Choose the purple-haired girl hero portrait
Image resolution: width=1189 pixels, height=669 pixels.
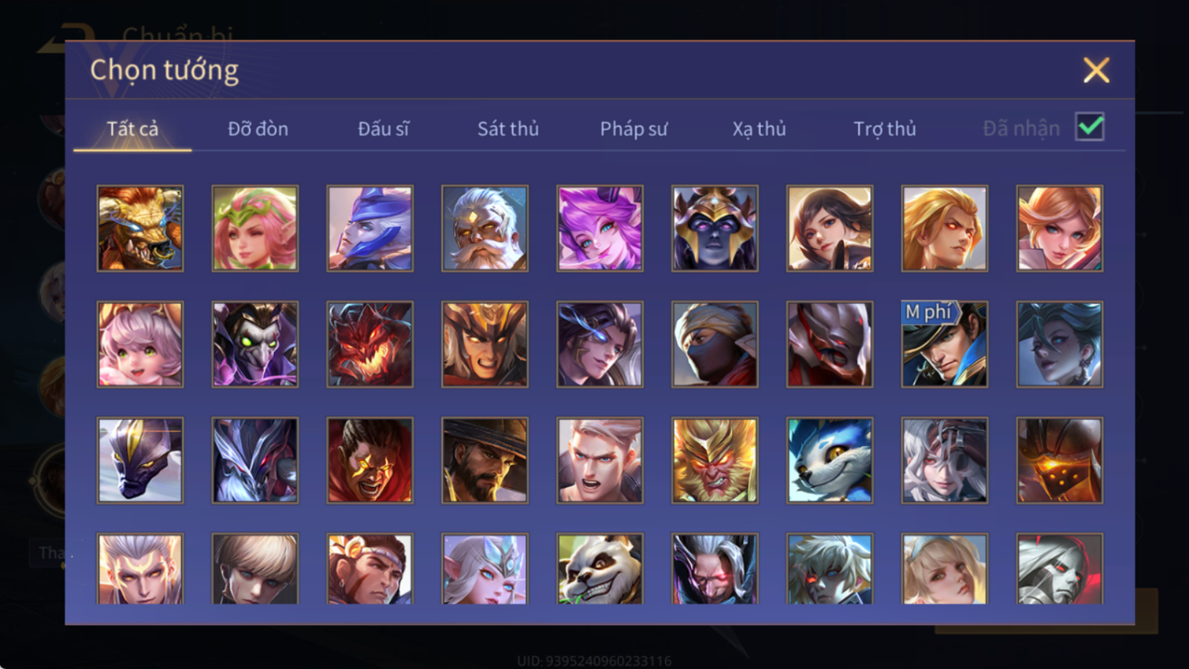click(600, 228)
